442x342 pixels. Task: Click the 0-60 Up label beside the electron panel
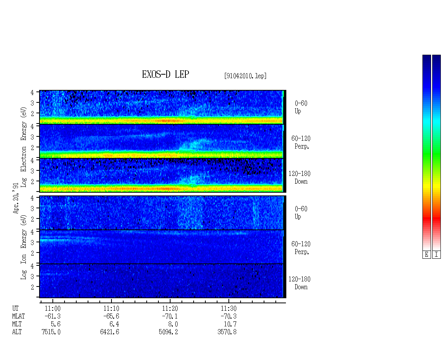click(x=301, y=107)
